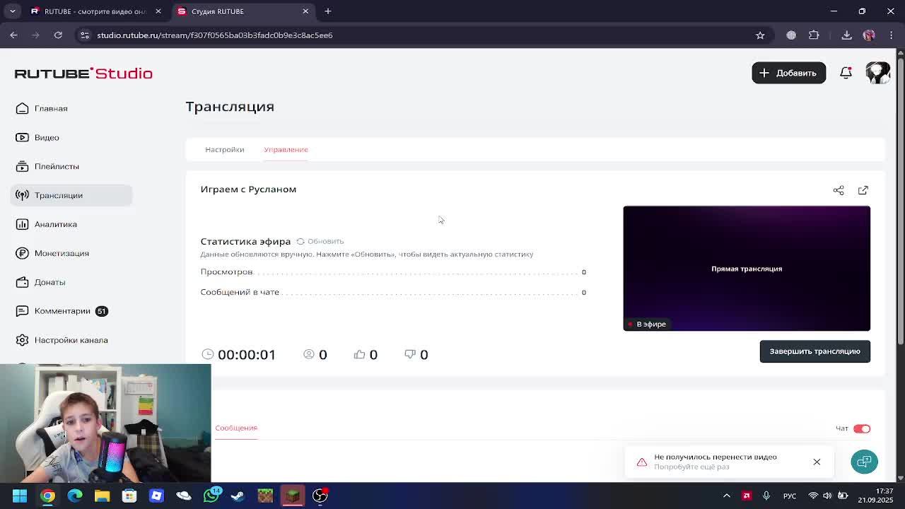Open the clock and date panel

tap(874, 496)
